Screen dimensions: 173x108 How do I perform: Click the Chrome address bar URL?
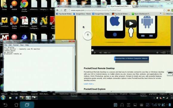[x=96, y=10]
